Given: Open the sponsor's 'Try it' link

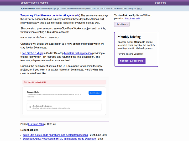Looking at the screenshot, I should click(139, 8).
